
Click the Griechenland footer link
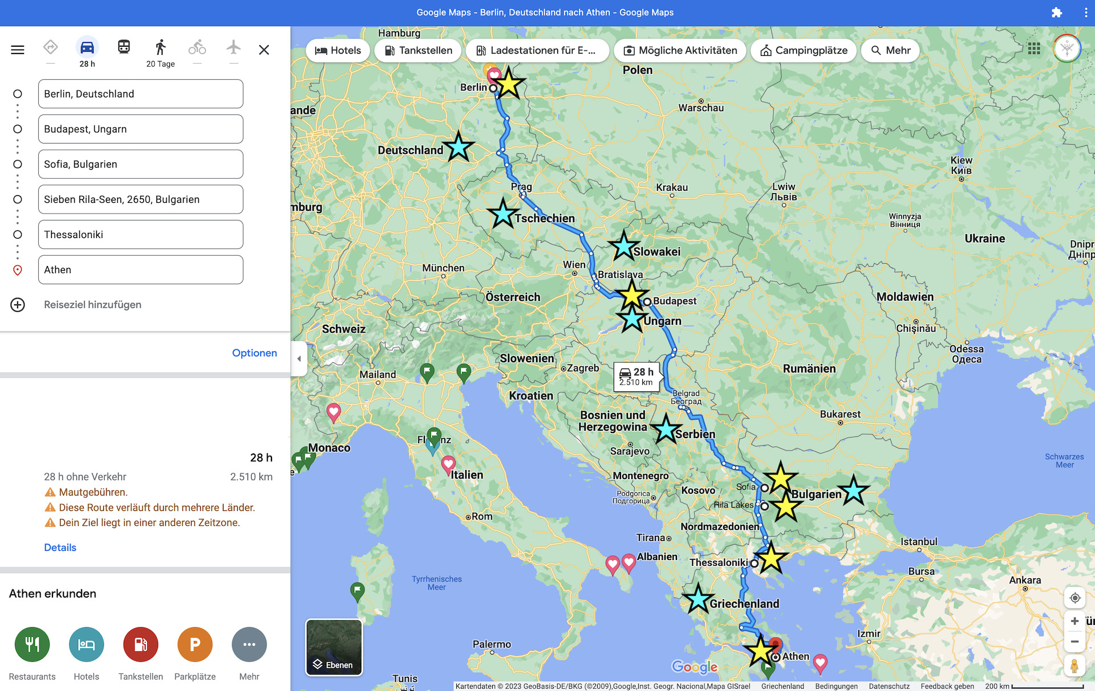pos(782,686)
